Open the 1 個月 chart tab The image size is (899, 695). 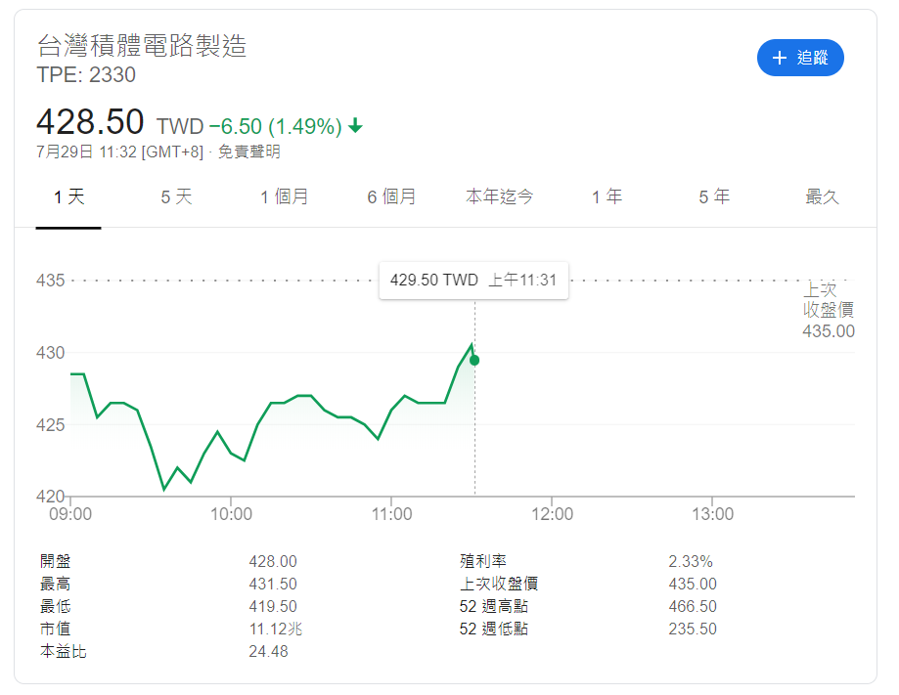coord(284,197)
